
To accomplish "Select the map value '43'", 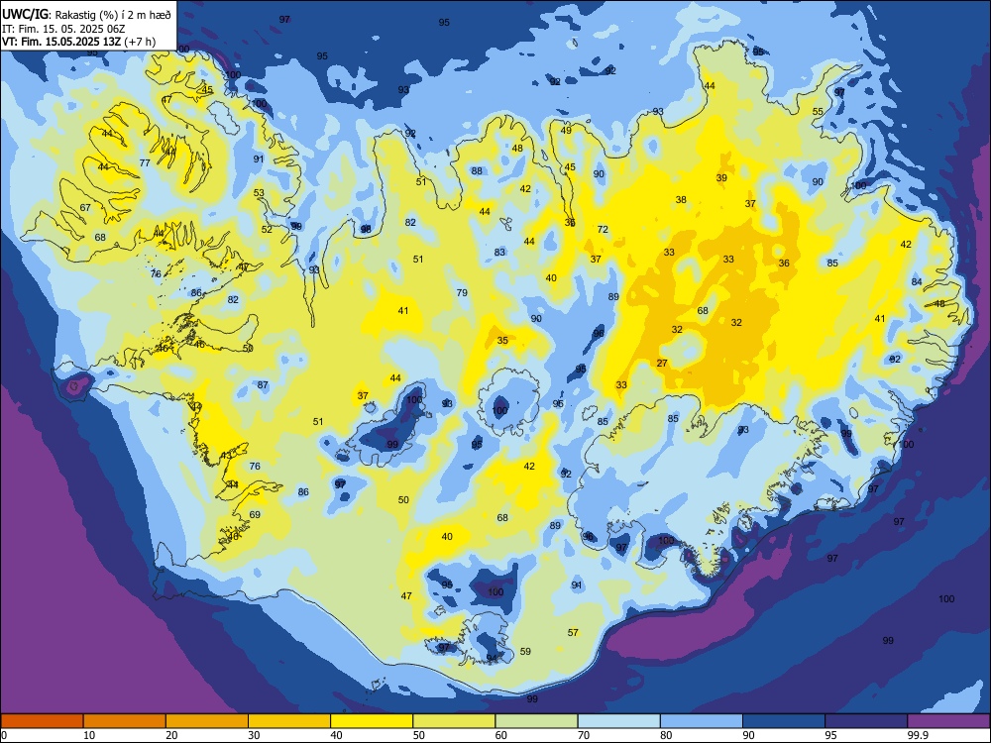I will coord(226,456).
